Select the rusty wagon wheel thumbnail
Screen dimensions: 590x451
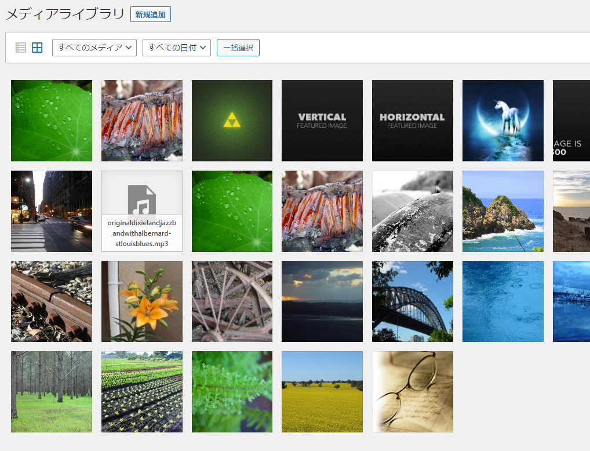(232, 301)
